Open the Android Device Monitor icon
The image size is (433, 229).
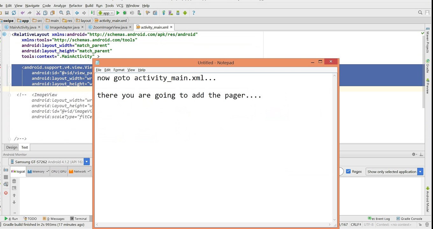click(x=185, y=13)
